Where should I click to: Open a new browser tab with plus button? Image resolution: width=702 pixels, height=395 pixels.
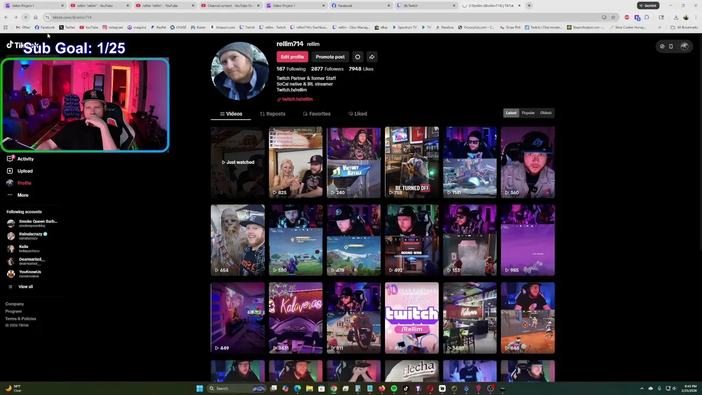(x=529, y=5)
